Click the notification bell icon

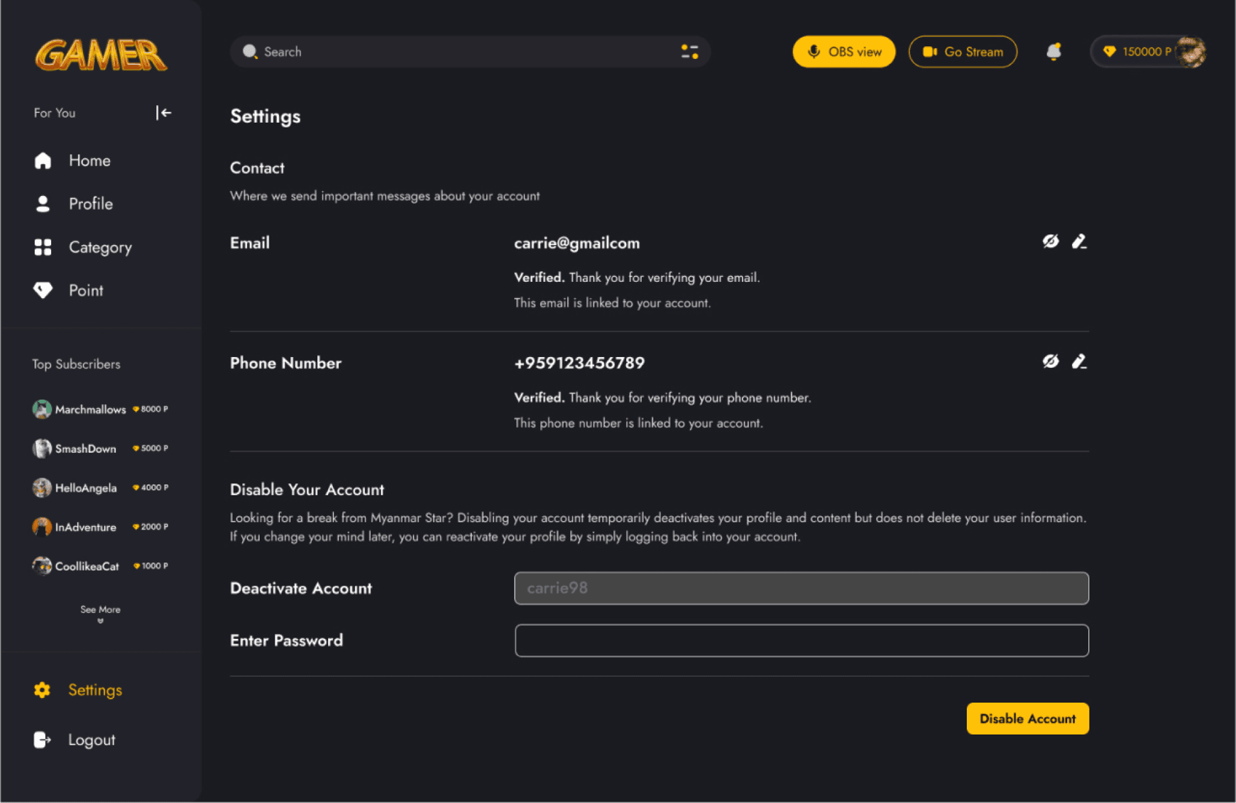coord(1053,52)
